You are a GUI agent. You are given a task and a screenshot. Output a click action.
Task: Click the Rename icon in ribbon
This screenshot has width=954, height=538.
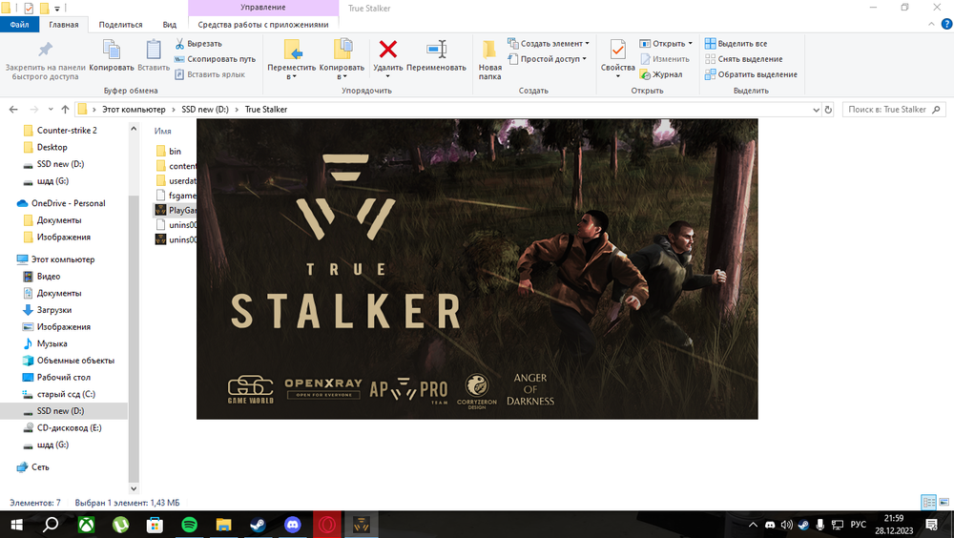(436, 51)
